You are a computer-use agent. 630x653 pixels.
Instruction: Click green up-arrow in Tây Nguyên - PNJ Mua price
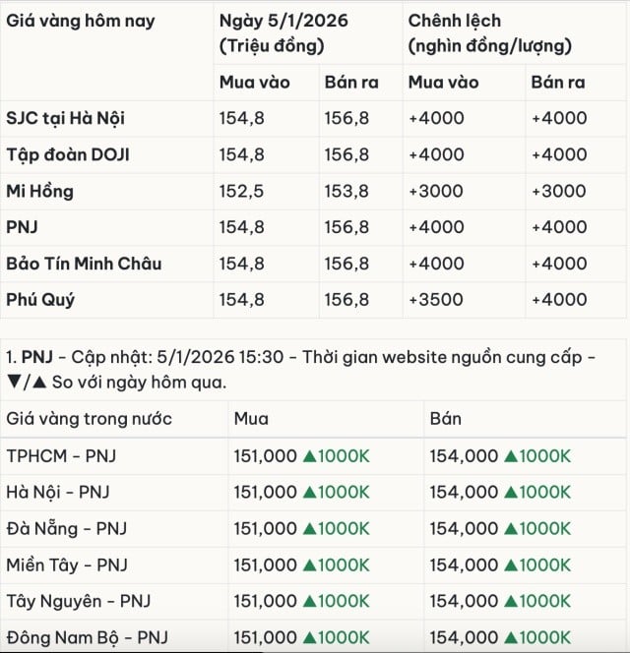click(309, 601)
